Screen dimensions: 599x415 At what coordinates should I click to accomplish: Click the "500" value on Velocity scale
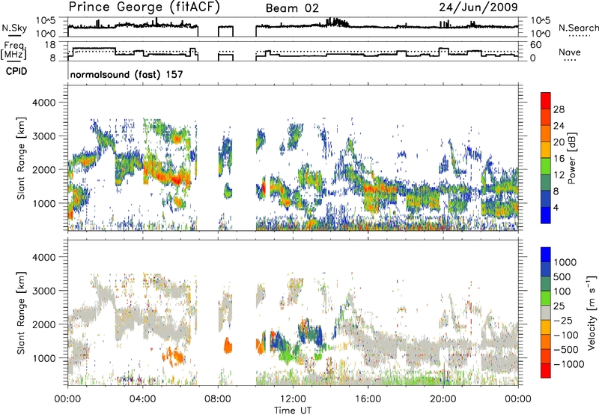[x=564, y=277]
